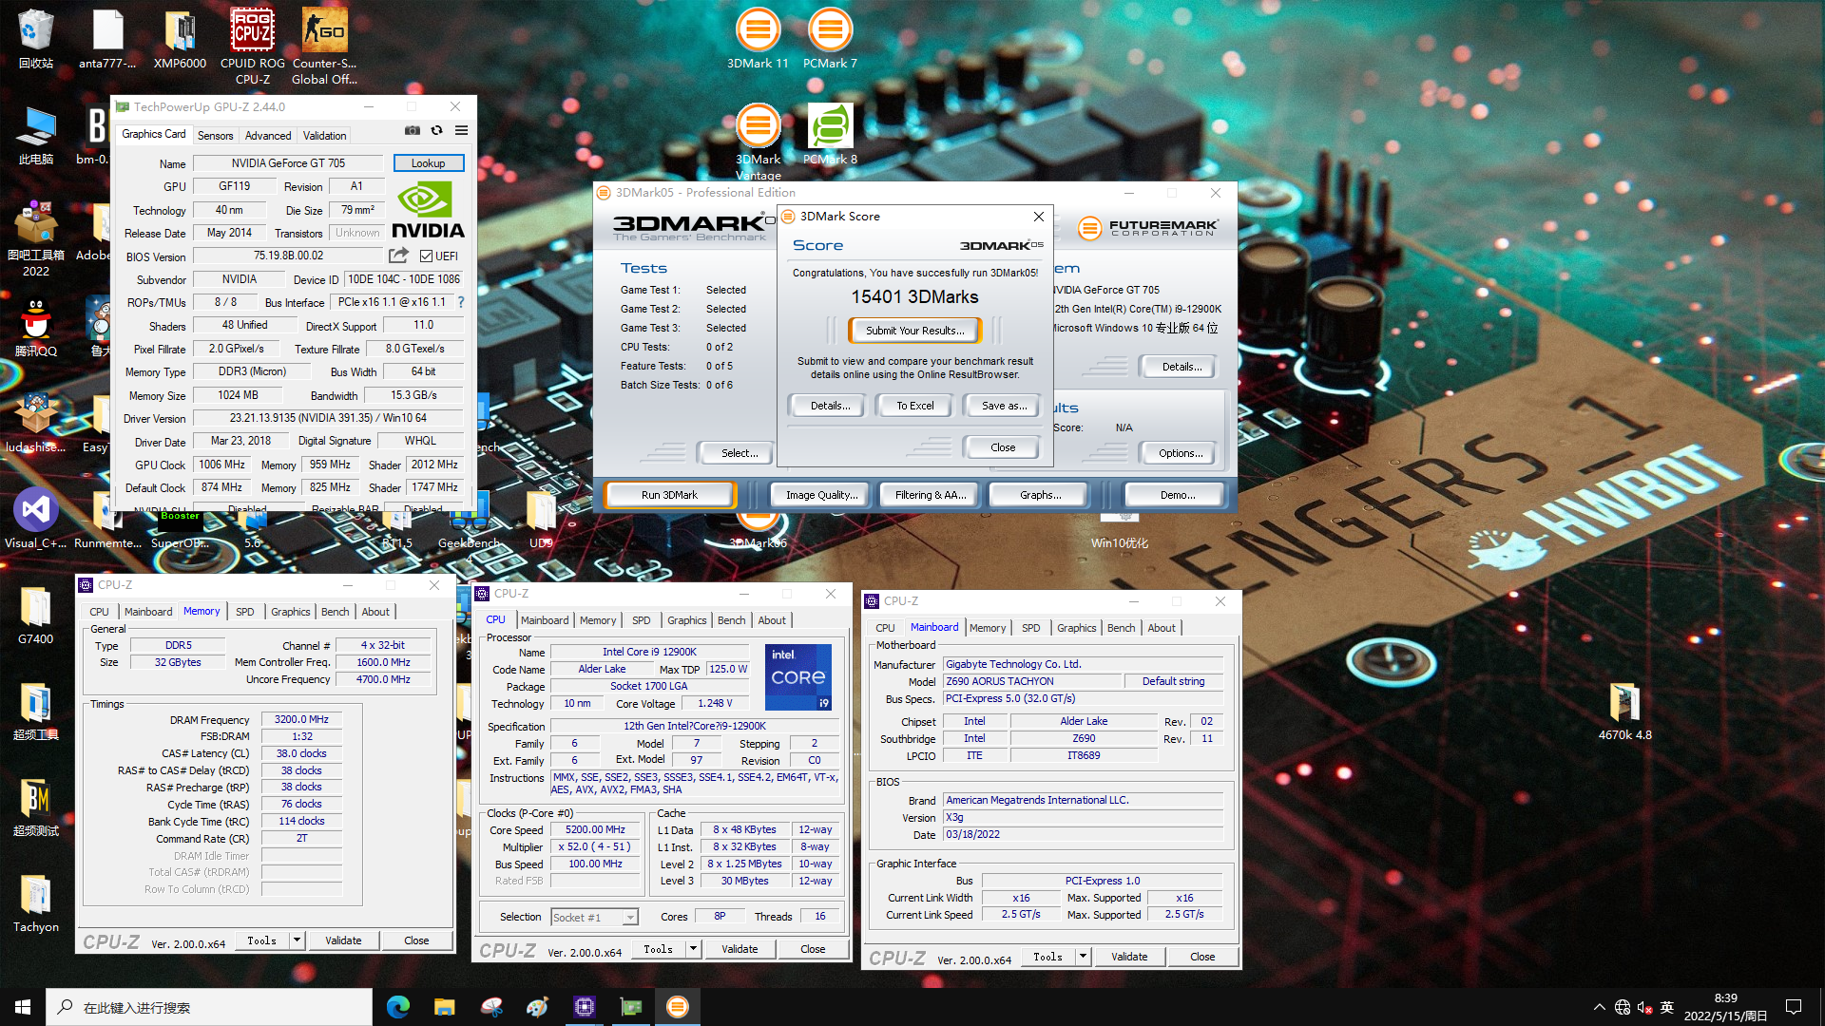The height and width of the screenshot is (1026, 1825).
Task: Click Validate in CPU-Z Memory window
Action: pyautogui.click(x=343, y=940)
